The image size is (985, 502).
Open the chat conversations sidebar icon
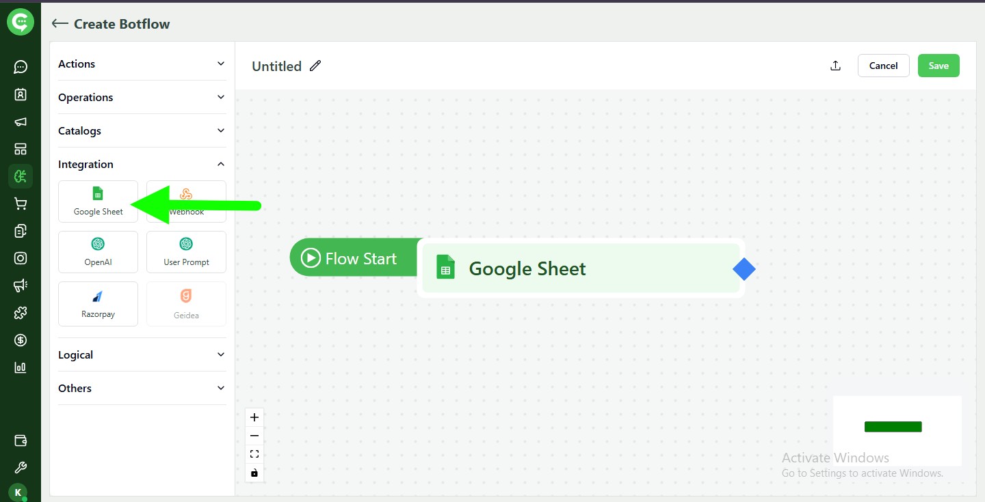tap(21, 66)
